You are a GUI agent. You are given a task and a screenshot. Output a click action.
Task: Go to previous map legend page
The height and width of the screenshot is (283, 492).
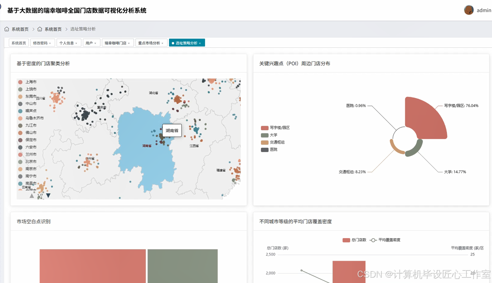(x=32, y=196)
